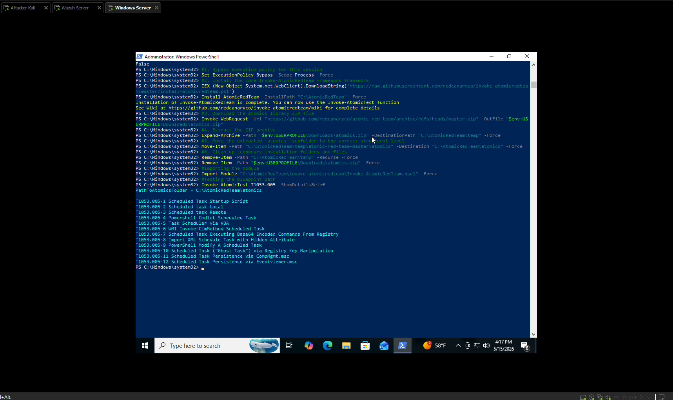Click 'T1053.005-8 Import XML Schedule Task' line
The image size is (673, 400).
coord(215,240)
